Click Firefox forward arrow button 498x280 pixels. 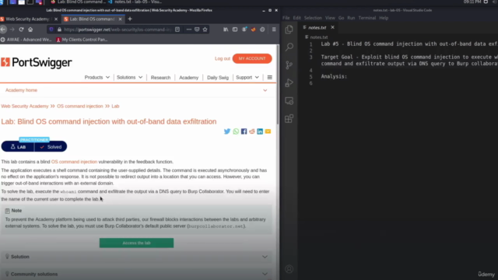click(x=12, y=30)
